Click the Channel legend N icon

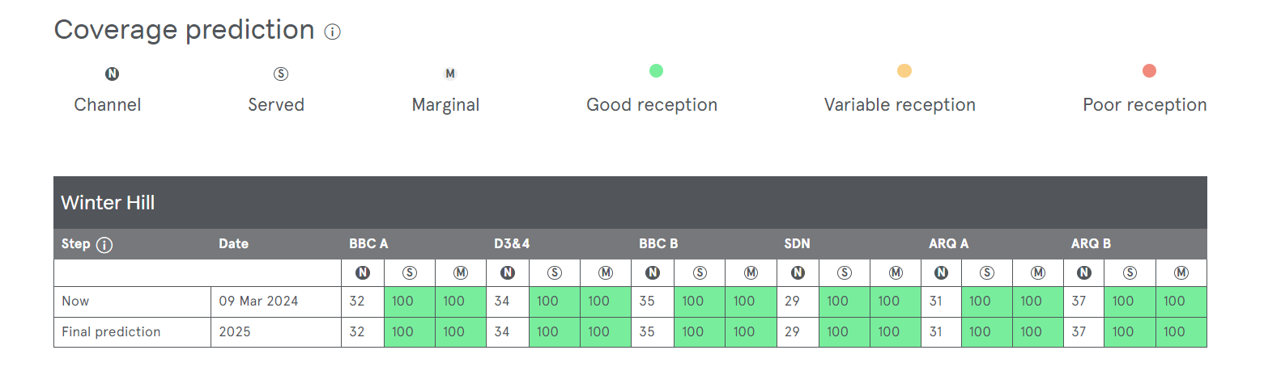tap(112, 74)
